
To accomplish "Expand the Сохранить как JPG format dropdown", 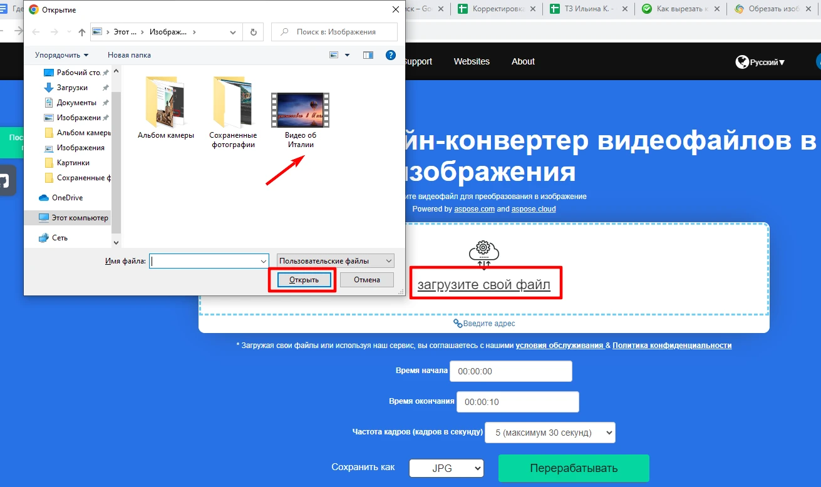I will pyautogui.click(x=446, y=468).
